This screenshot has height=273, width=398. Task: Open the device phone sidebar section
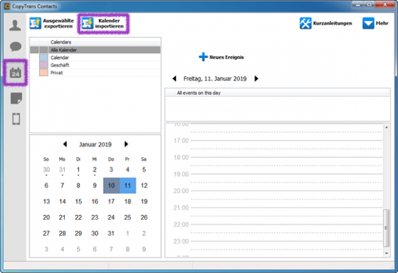(16, 118)
